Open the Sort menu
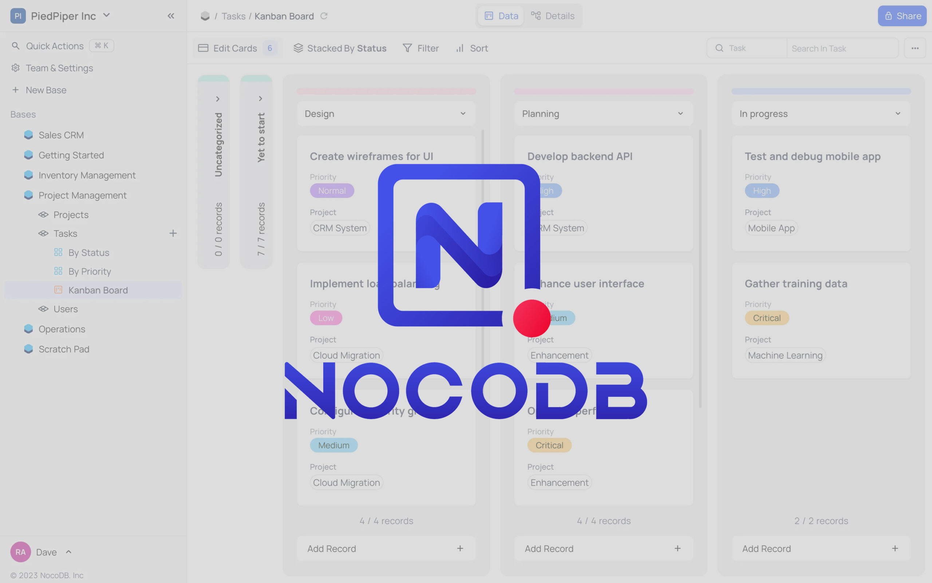This screenshot has width=932, height=583. (x=472, y=48)
